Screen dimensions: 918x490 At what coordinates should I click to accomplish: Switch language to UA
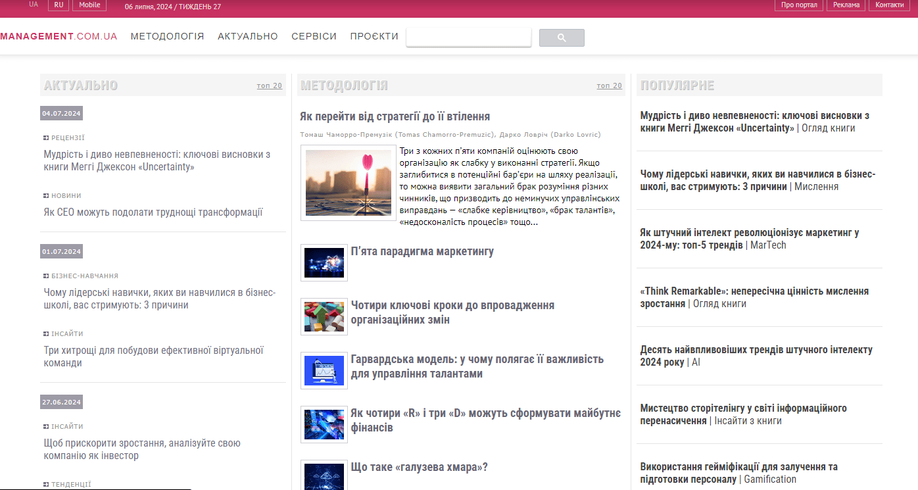click(34, 5)
